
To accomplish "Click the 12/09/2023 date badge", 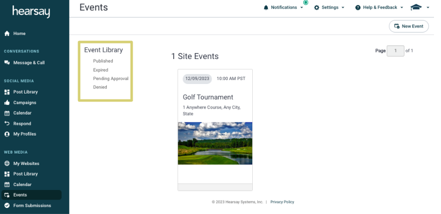I will (197, 78).
